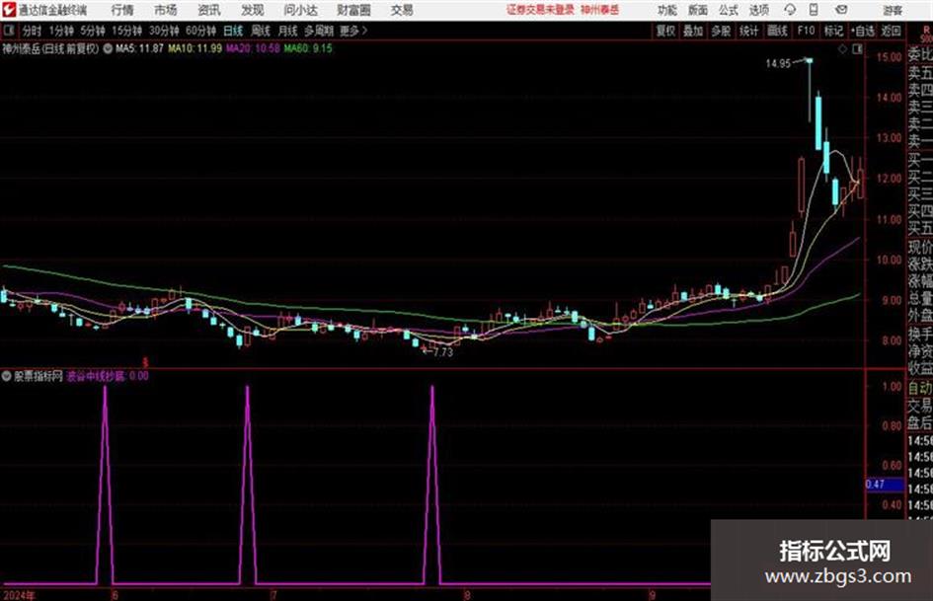Click the red 神州泰岳 stock name link

[x=600, y=10]
